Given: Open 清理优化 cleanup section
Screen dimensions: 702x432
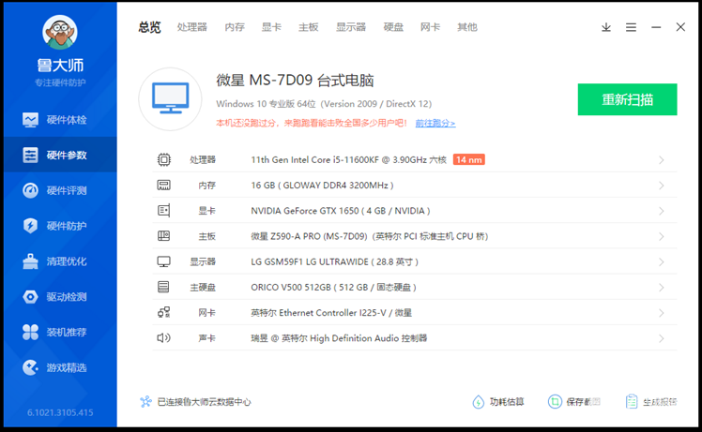Looking at the screenshot, I should click(x=60, y=261).
